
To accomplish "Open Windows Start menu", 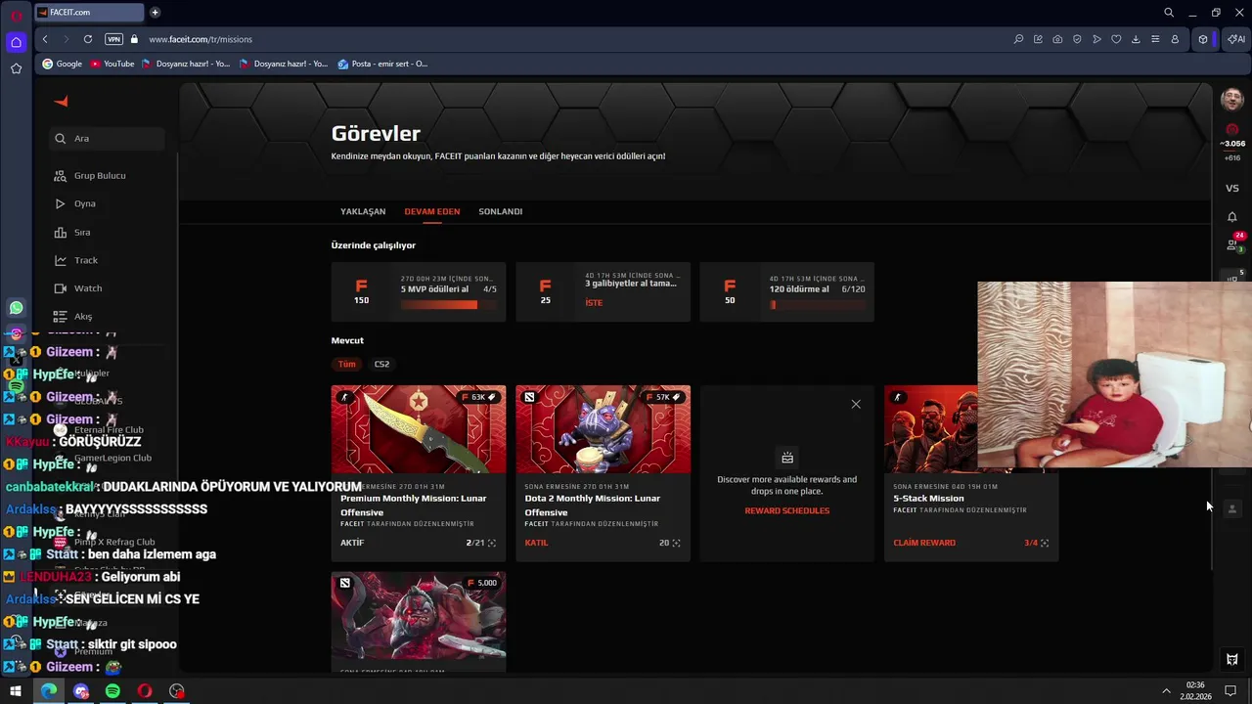I will [16, 691].
